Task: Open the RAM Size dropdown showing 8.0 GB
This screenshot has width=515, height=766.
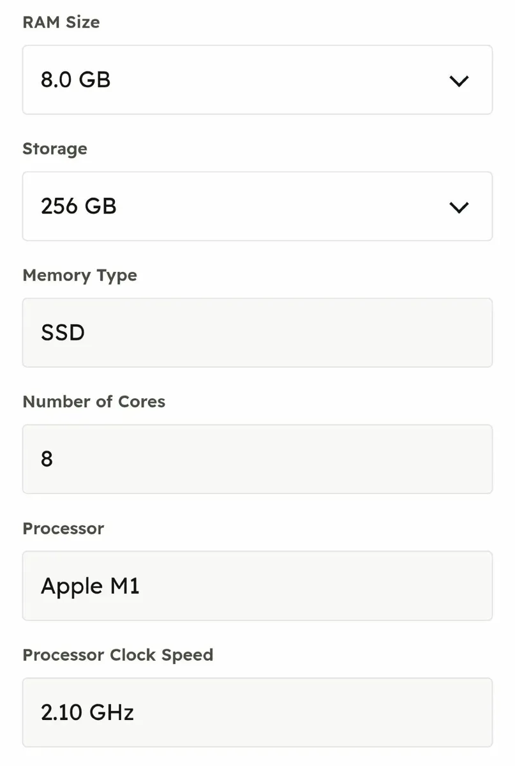Action: pyautogui.click(x=257, y=80)
